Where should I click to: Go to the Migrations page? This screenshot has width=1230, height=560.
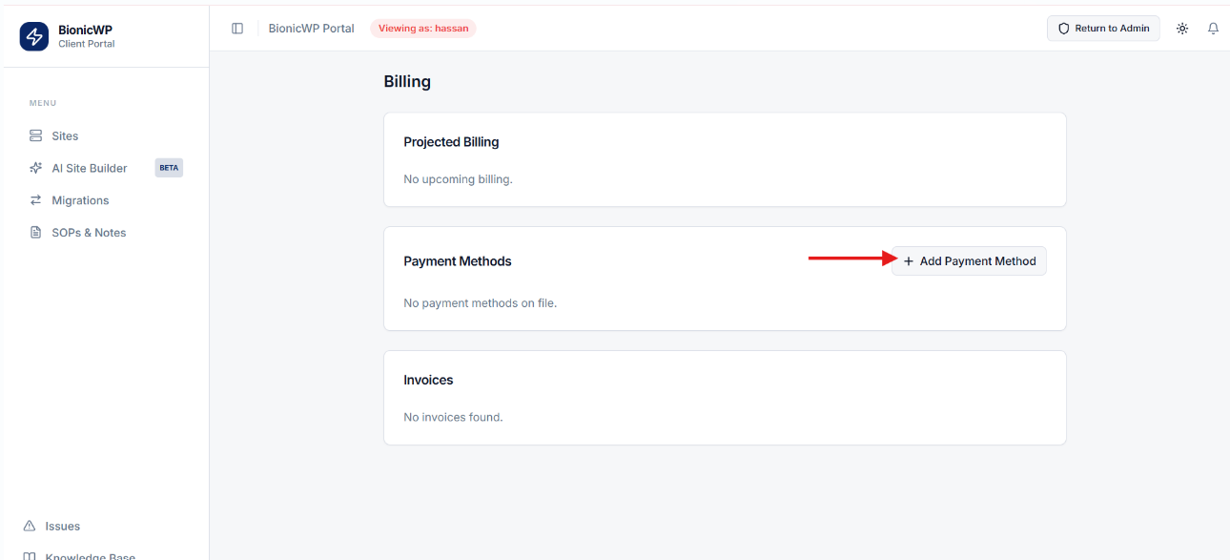pyautogui.click(x=105, y=200)
